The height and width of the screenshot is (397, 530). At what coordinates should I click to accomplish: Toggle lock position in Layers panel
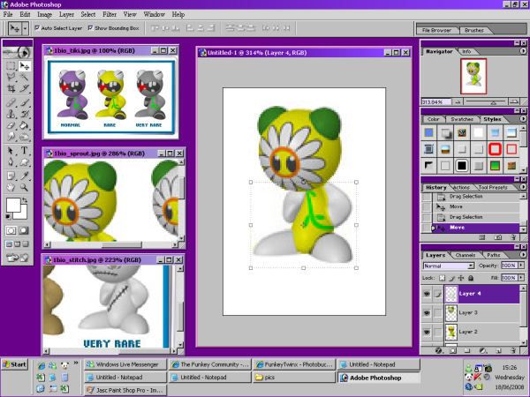pyautogui.click(x=461, y=278)
